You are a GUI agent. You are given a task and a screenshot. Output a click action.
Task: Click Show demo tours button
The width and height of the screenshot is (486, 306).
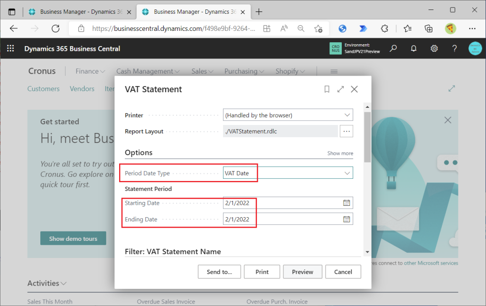pyautogui.click(x=73, y=239)
